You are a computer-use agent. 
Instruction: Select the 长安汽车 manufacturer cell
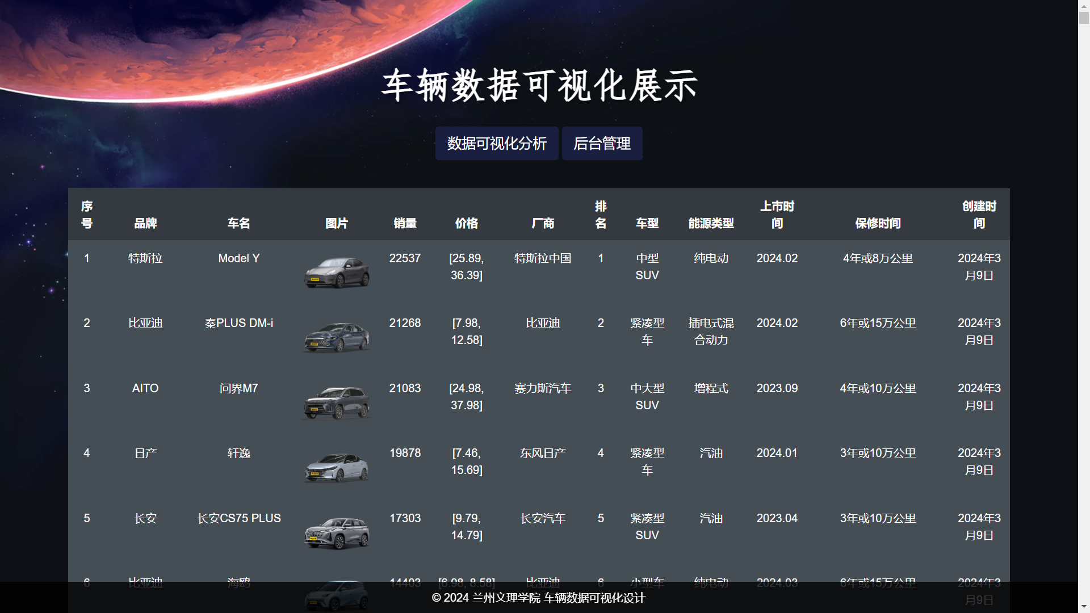[x=543, y=518]
